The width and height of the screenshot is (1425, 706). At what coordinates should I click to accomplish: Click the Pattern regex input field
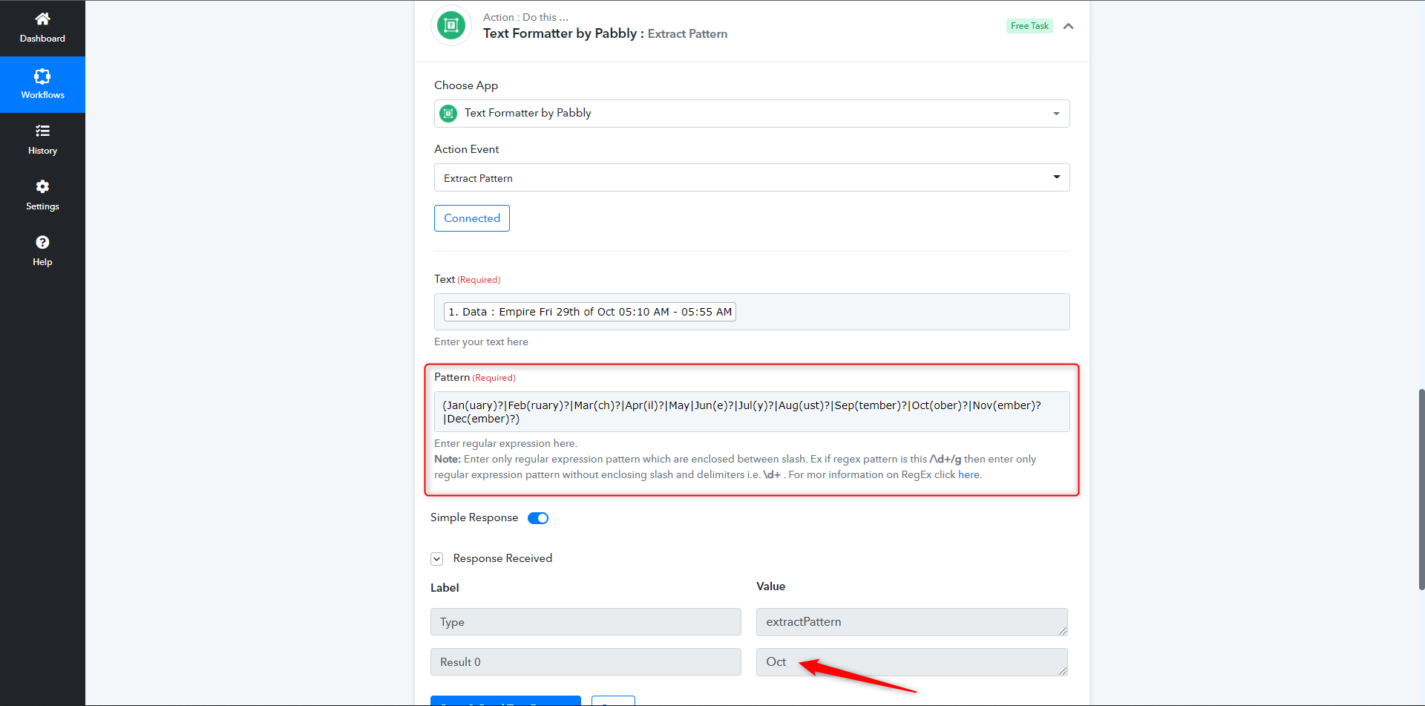[752, 412]
